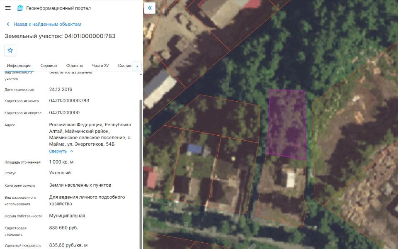Click cadastral quarter value 04:01:000000

tap(64, 112)
